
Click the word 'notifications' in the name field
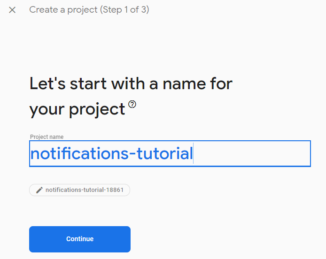(x=80, y=153)
